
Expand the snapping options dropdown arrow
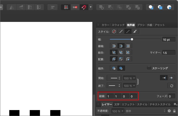[x=91, y=7]
